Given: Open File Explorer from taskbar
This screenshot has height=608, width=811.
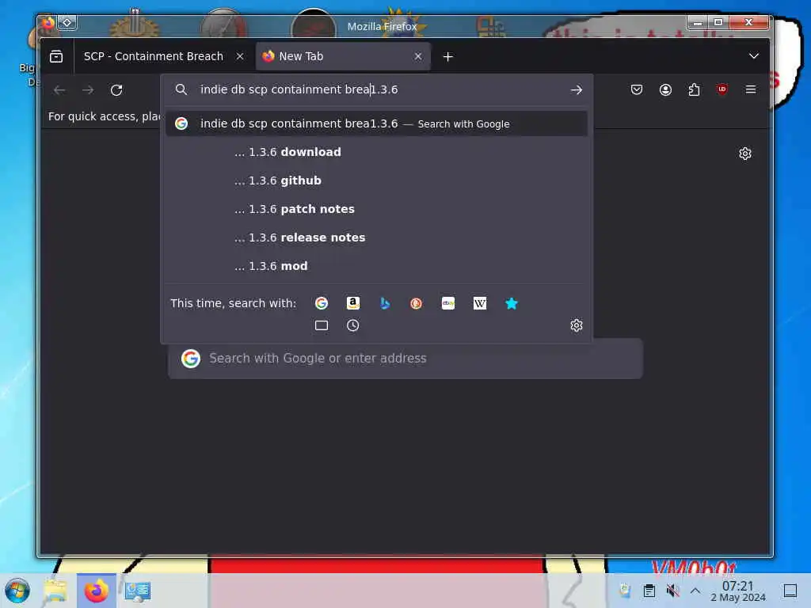Looking at the screenshot, I should click(55, 591).
